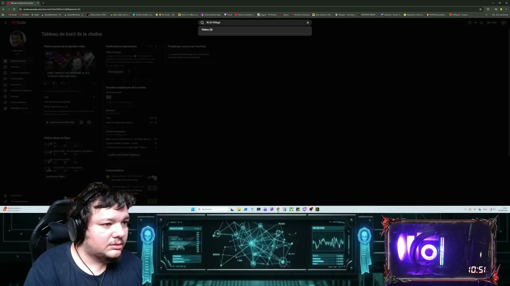Expand the Chrome tab search dropdown

[x=3, y=3]
